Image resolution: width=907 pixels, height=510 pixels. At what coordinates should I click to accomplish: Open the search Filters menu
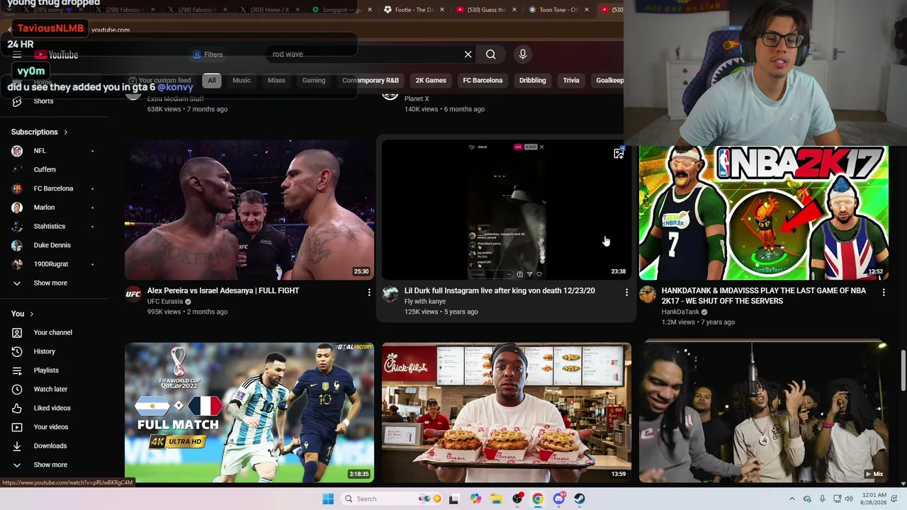click(208, 55)
